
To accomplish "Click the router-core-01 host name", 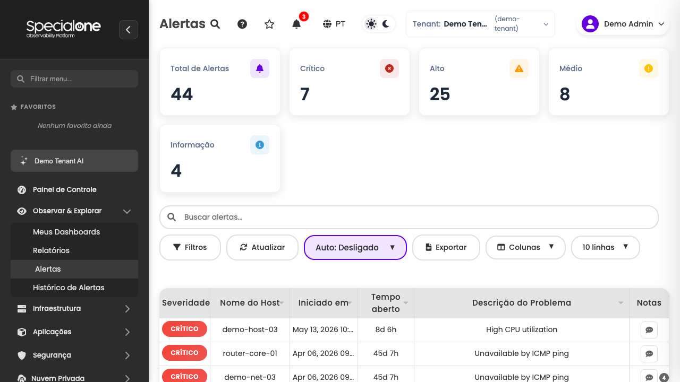I will tap(250, 353).
